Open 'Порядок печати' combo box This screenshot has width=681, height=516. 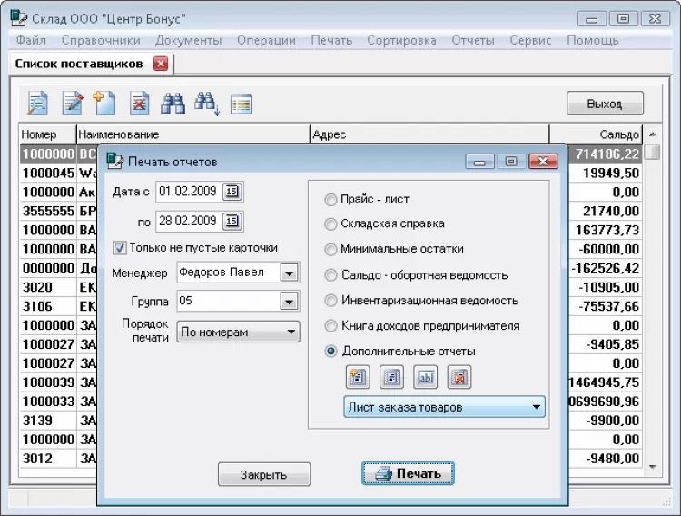pyautogui.click(x=239, y=332)
